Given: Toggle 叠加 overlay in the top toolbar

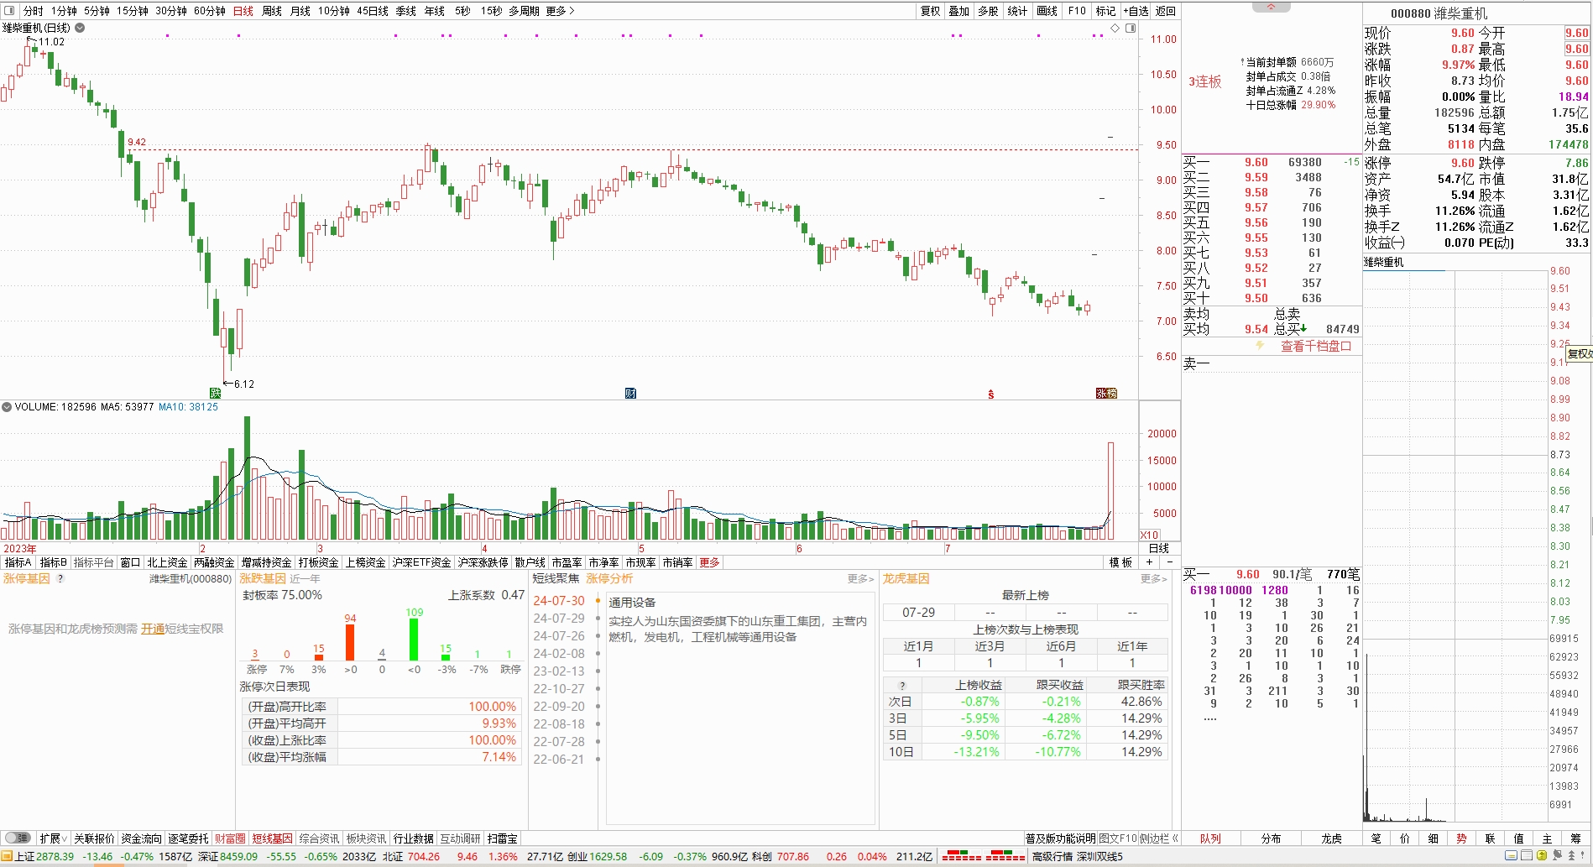Looking at the screenshot, I should (x=958, y=11).
